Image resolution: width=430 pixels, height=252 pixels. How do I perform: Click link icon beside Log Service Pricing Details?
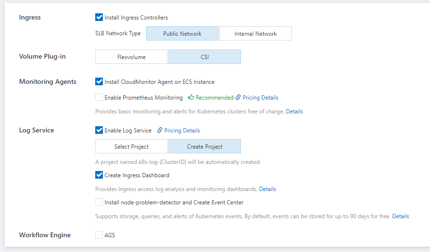click(160, 130)
